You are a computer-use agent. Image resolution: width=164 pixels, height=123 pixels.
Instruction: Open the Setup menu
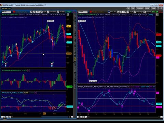click(x=153, y=9)
